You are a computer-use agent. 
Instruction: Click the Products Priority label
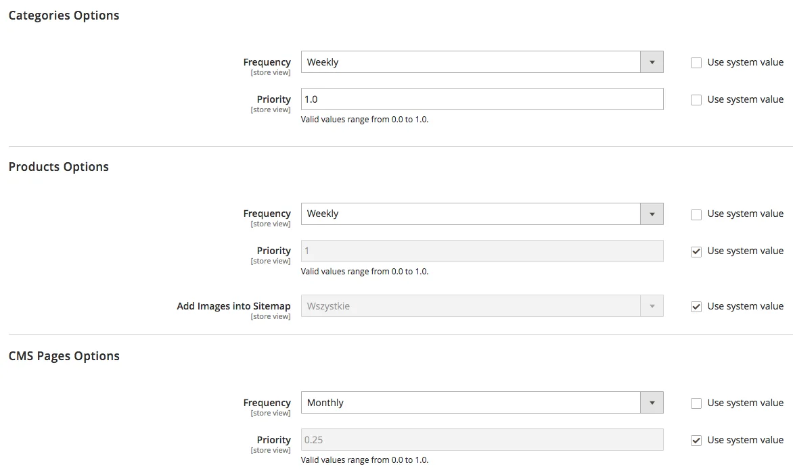pos(273,251)
